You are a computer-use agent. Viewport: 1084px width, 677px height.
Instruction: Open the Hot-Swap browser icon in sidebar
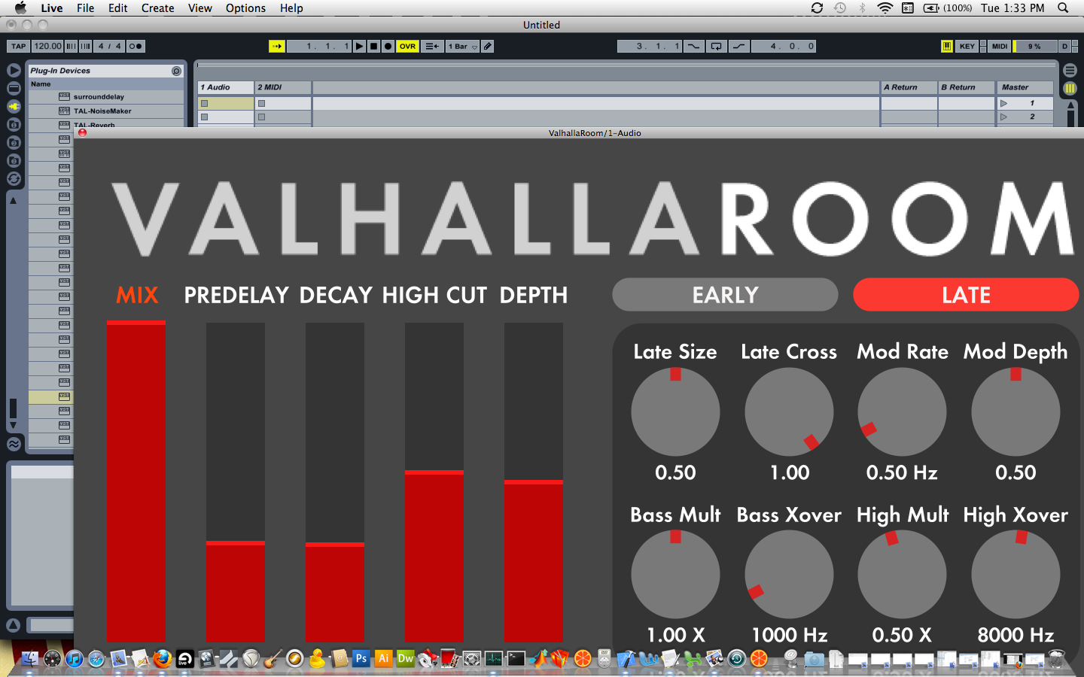click(x=14, y=178)
